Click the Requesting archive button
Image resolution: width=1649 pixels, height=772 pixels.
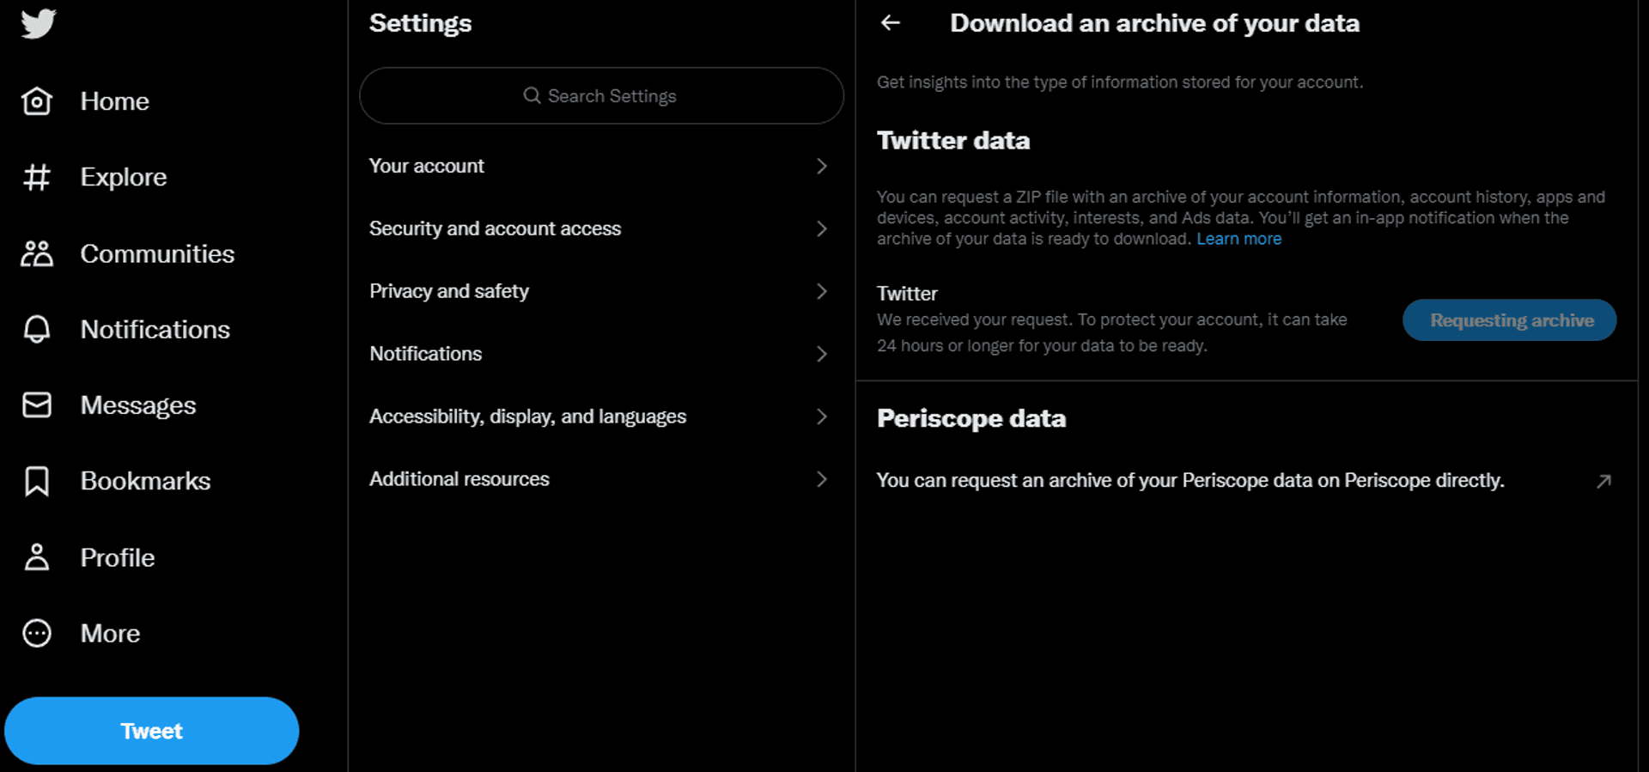point(1510,319)
